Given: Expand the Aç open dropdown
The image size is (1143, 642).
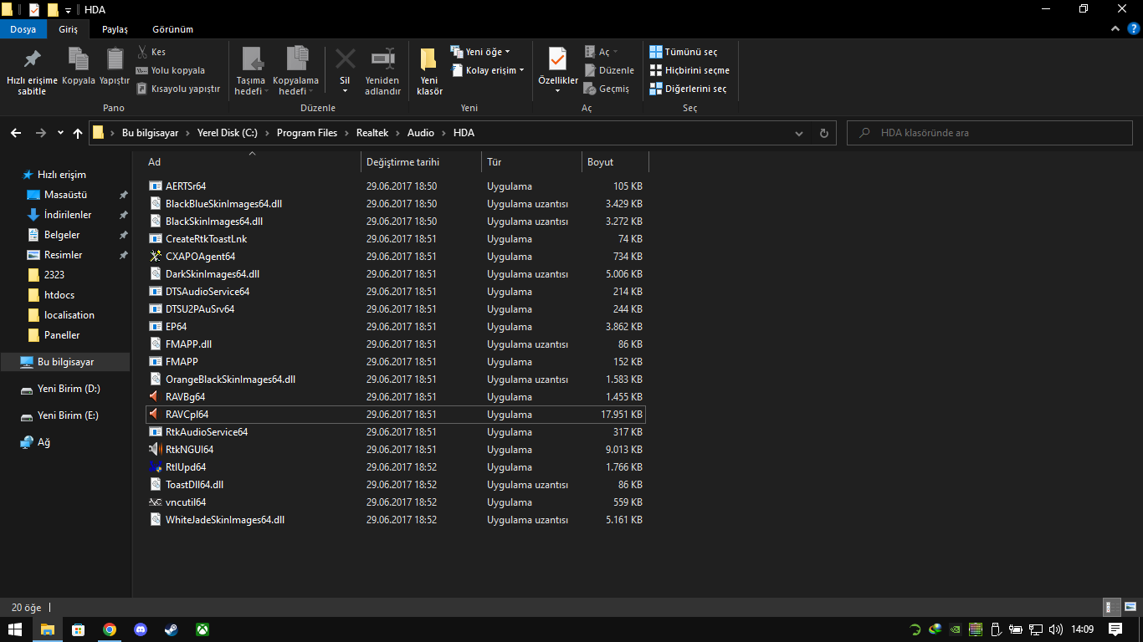Looking at the screenshot, I should [602, 52].
